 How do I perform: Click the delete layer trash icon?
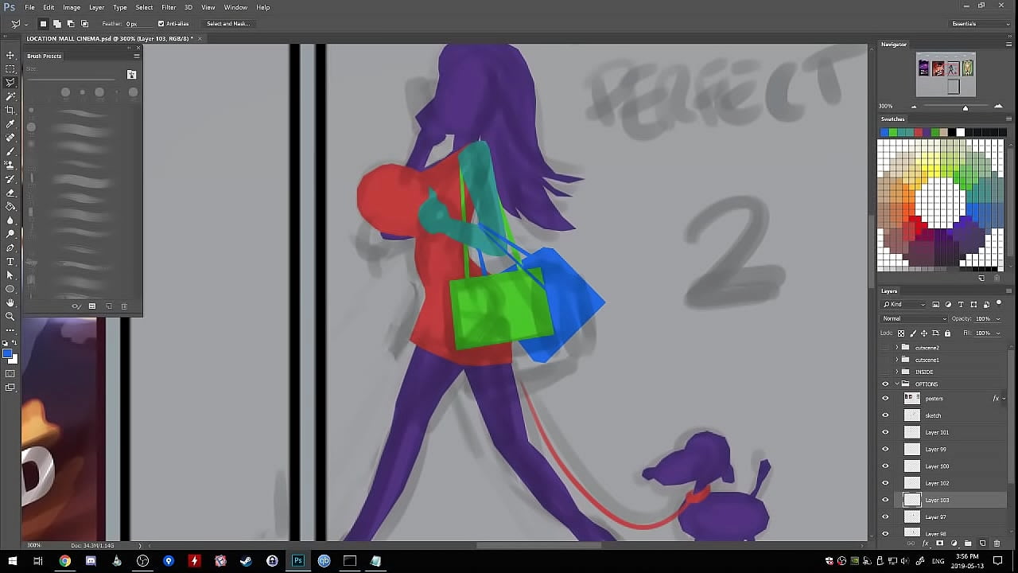click(997, 544)
